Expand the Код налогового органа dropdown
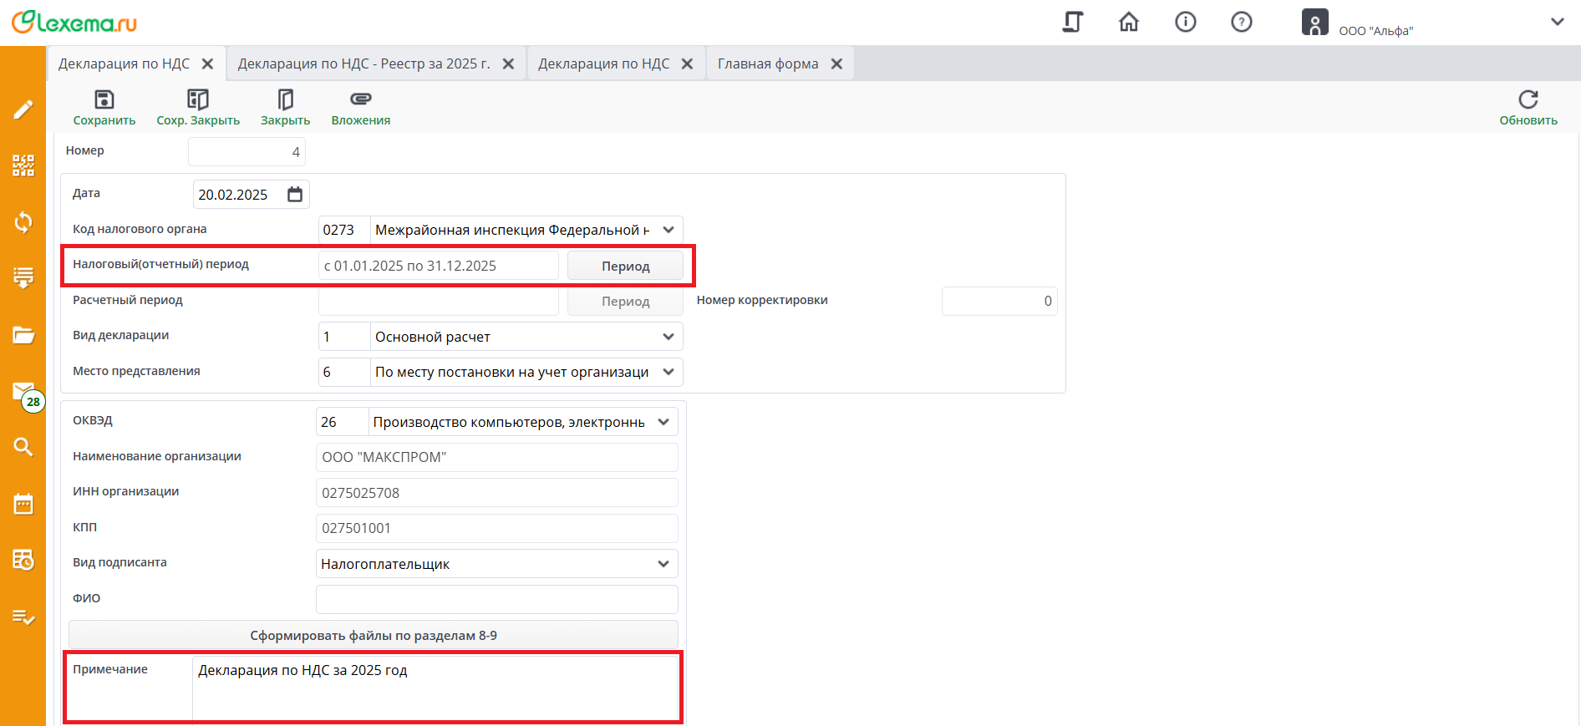This screenshot has width=1581, height=726. click(668, 230)
